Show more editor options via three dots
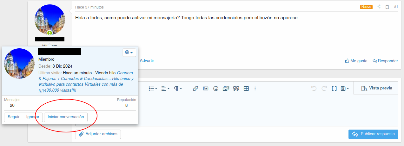 [255, 89]
